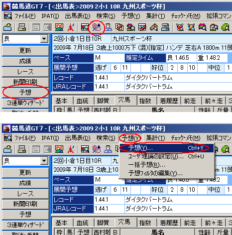Click the IPAT icon in upper screenshot toolbar
This screenshot has height=235, width=232.
[x=59, y=27]
